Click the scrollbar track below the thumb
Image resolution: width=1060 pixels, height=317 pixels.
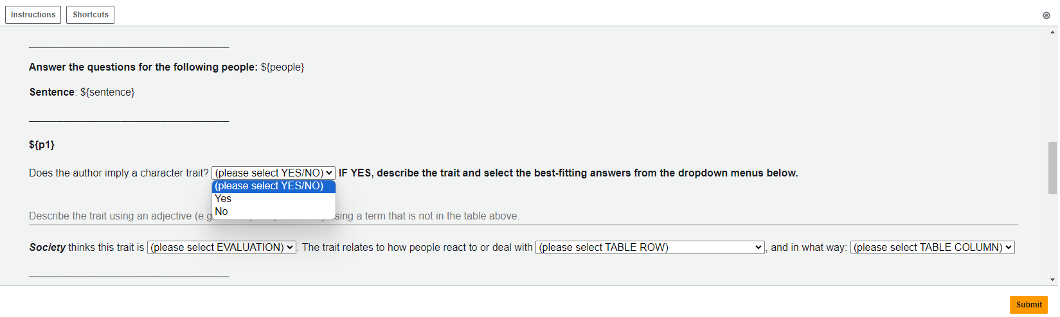click(x=1053, y=237)
